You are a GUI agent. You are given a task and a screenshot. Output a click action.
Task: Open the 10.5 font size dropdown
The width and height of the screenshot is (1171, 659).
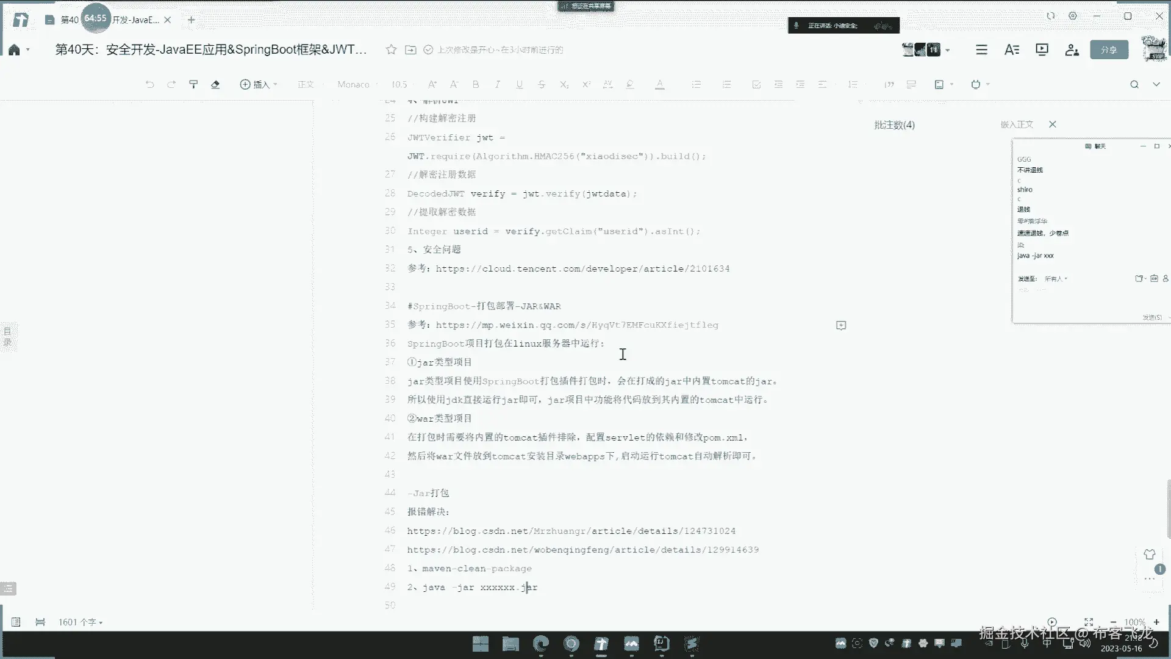[x=400, y=84]
